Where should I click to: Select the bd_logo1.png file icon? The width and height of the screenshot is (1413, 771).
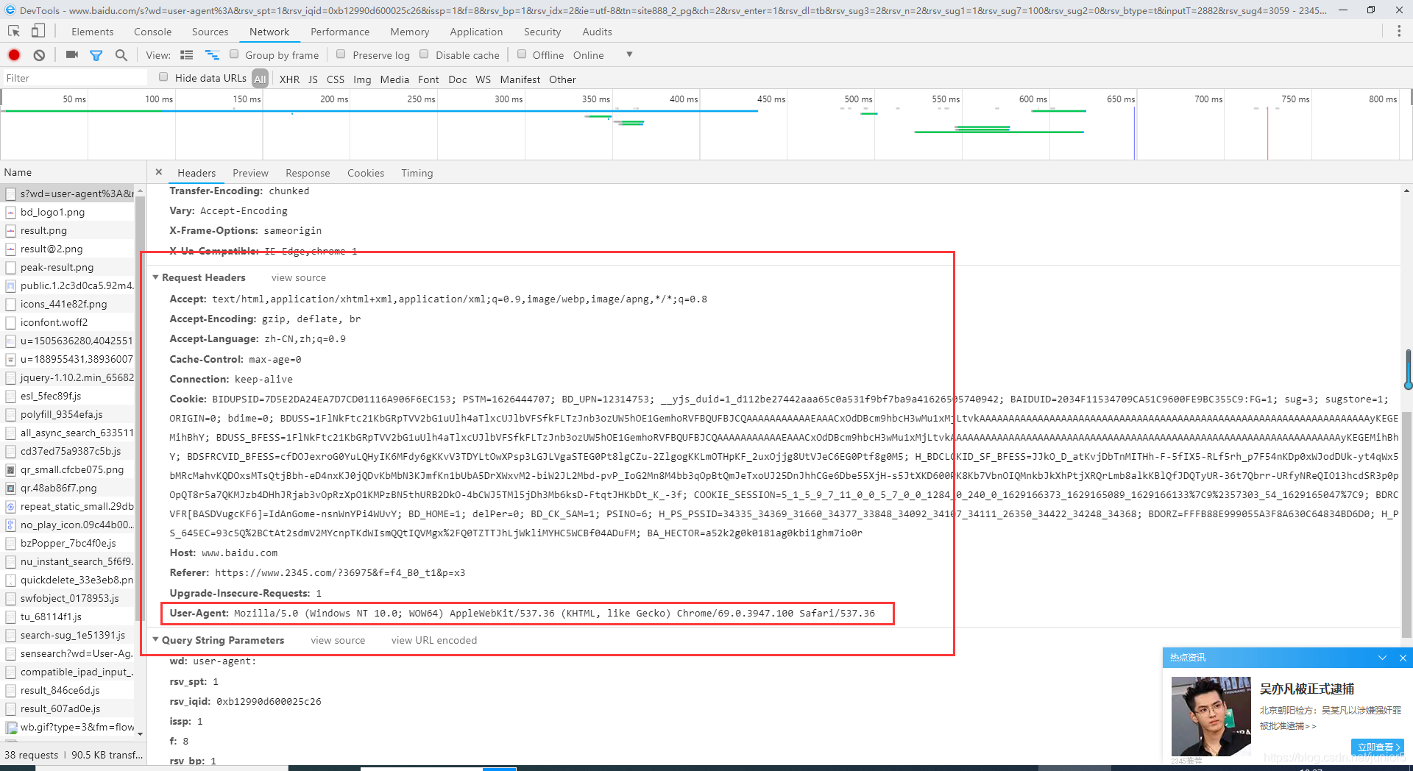click(x=10, y=212)
